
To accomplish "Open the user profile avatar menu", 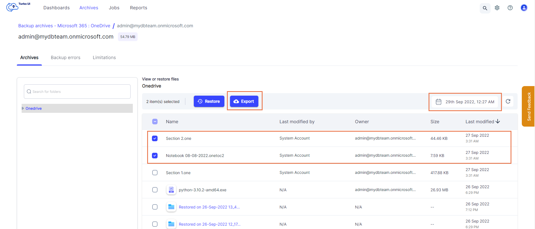I will pos(524,8).
